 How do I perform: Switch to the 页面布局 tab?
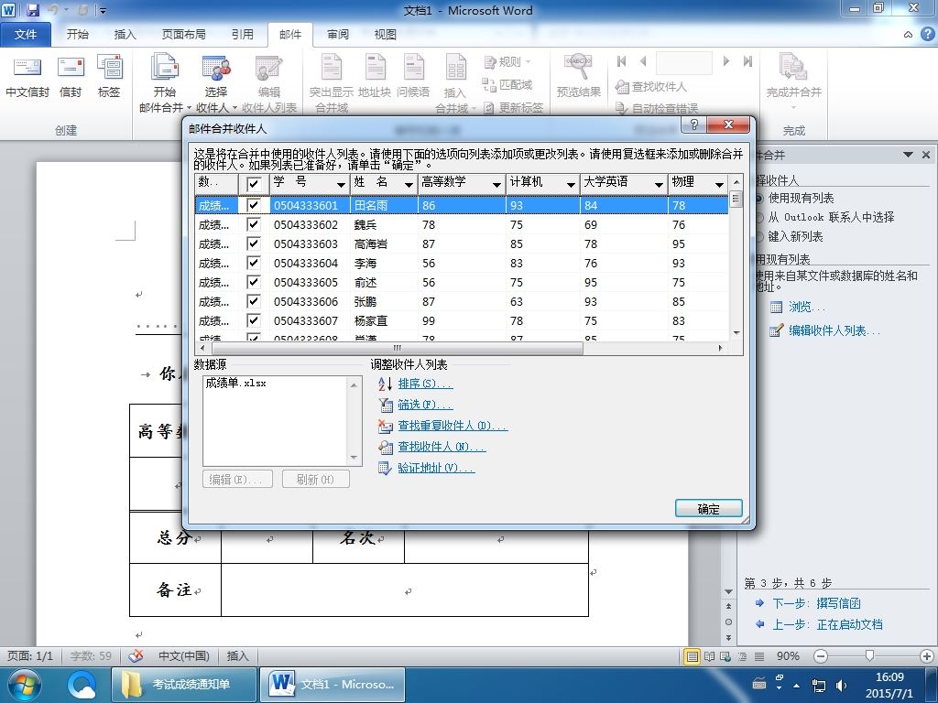(183, 35)
